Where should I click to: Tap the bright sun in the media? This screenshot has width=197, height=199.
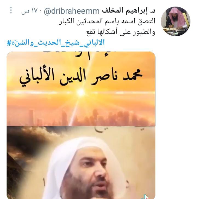81,92
